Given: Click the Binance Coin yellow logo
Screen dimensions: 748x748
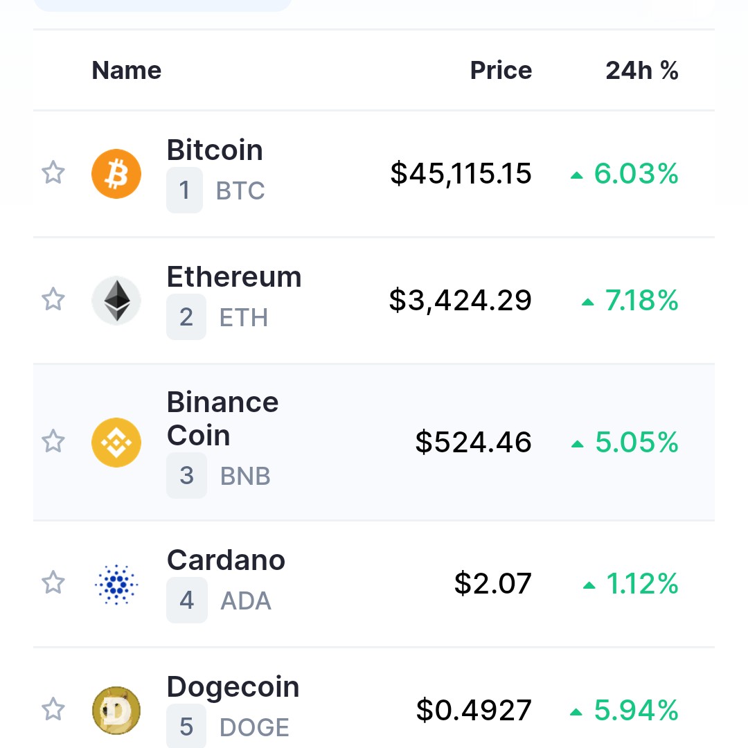Looking at the screenshot, I should (x=116, y=442).
